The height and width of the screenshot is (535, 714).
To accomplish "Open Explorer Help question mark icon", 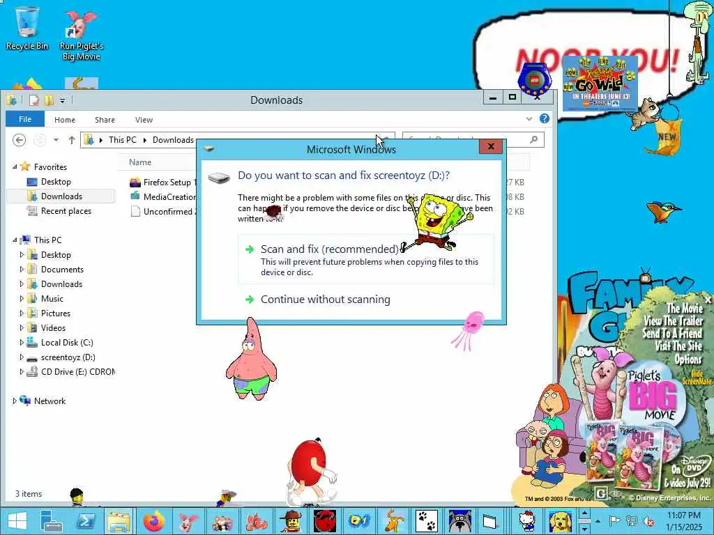I will [x=544, y=119].
